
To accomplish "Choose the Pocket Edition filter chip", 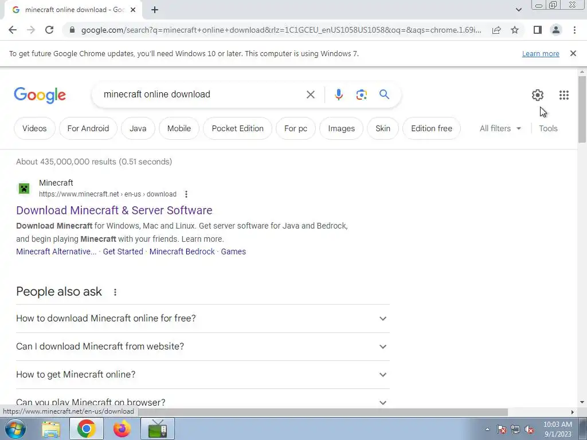I will tap(237, 128).
